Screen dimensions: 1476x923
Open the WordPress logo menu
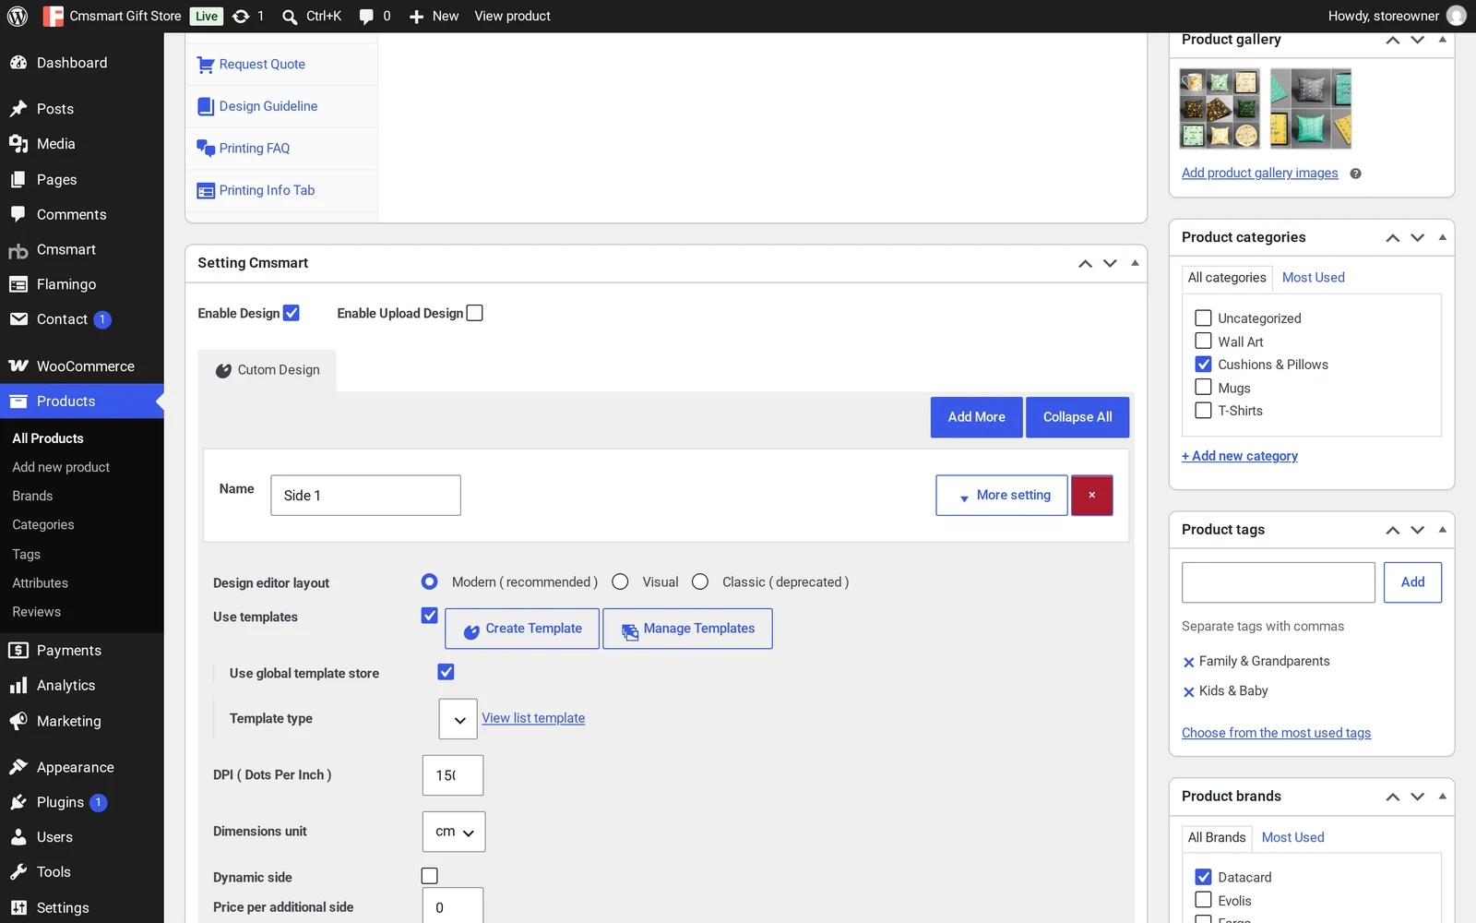click(x=18, y=16)
